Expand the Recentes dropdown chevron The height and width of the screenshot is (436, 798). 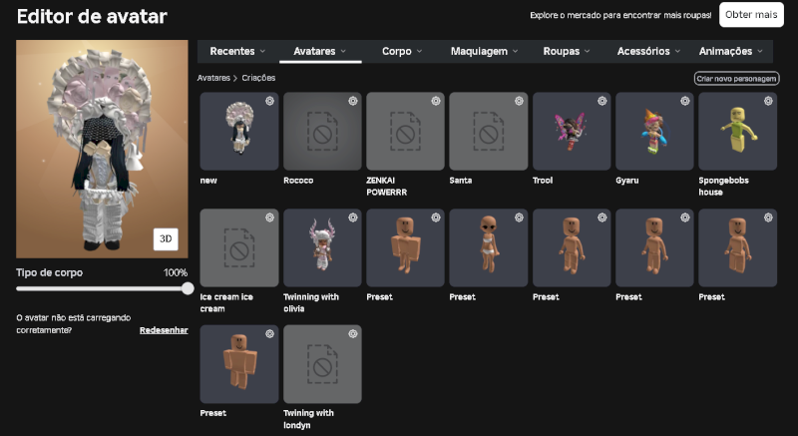262,52
